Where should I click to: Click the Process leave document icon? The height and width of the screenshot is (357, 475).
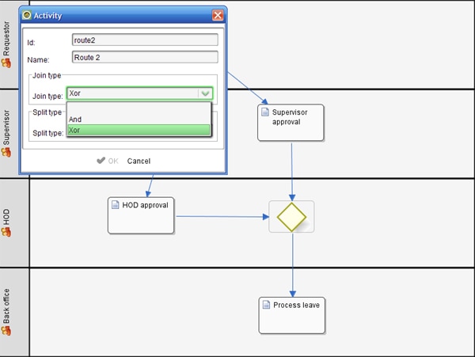(266, 305)
